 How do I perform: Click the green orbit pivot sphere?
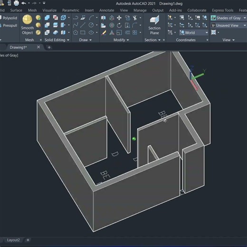click(x=134, y=139)
